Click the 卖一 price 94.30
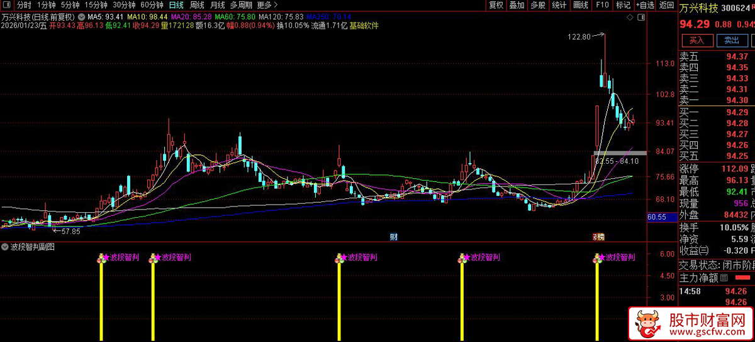 pyautogui.click(x=737, y=100)
